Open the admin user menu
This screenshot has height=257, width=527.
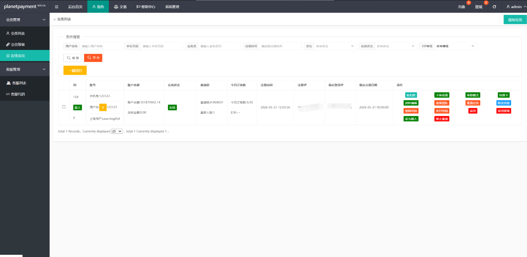point(516,7)
